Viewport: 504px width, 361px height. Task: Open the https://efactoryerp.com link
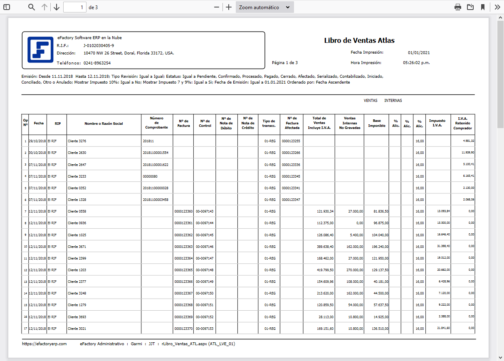tap(44, 344)
